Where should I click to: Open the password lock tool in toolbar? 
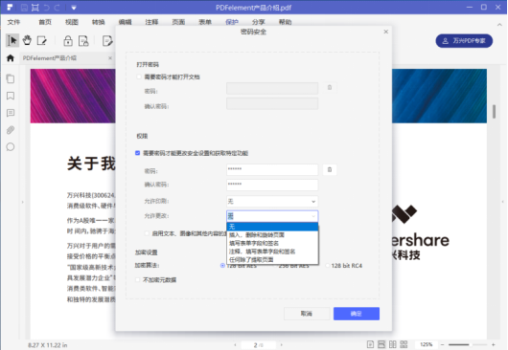(68, 41)
